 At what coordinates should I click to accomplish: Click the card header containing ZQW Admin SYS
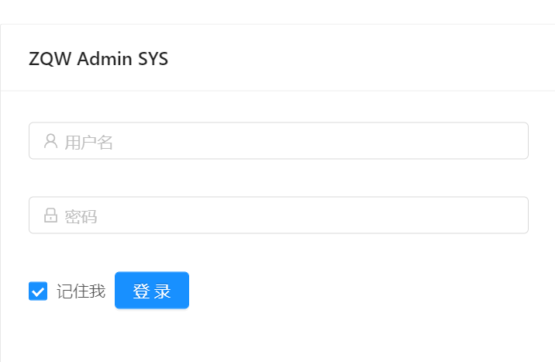(277, 57)
